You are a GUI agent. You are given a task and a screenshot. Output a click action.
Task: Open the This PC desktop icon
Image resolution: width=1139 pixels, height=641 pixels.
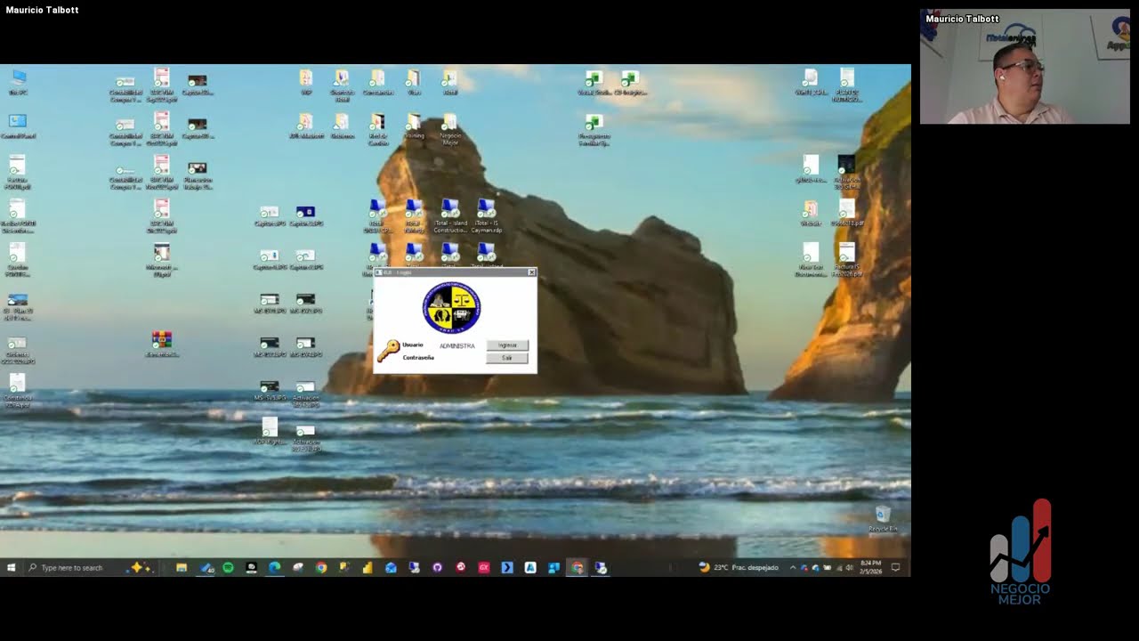[18, 82]
